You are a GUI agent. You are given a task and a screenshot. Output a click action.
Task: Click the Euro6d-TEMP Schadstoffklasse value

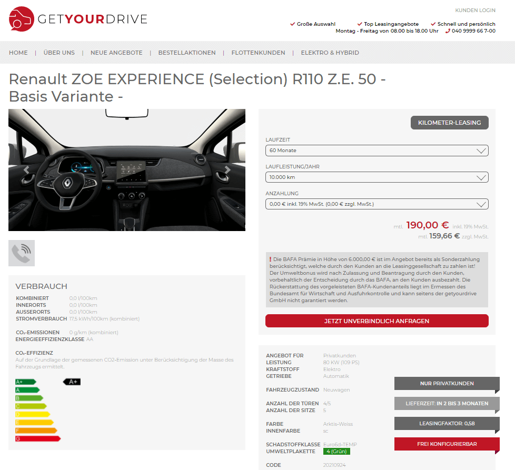click(340, 444)
